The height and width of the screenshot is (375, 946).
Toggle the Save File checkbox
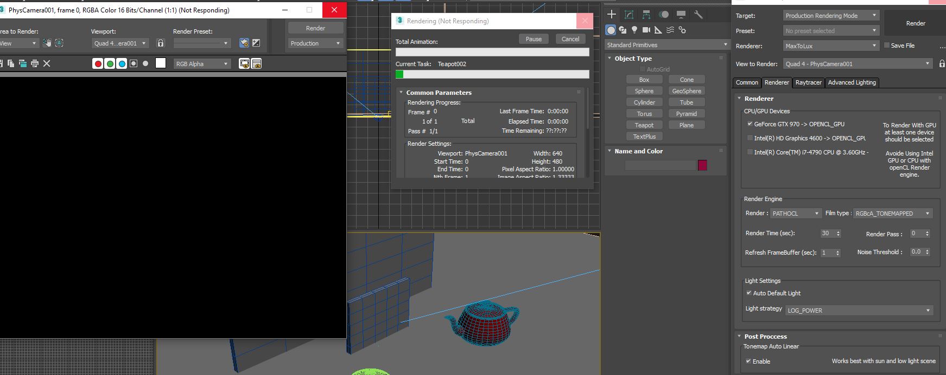(887, 46)
